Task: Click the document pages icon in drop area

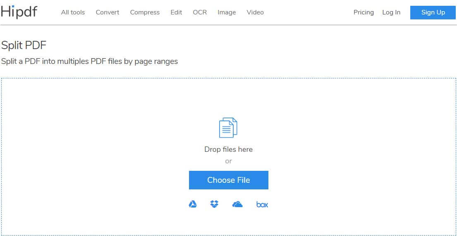Action: click(x=228, y=127)
